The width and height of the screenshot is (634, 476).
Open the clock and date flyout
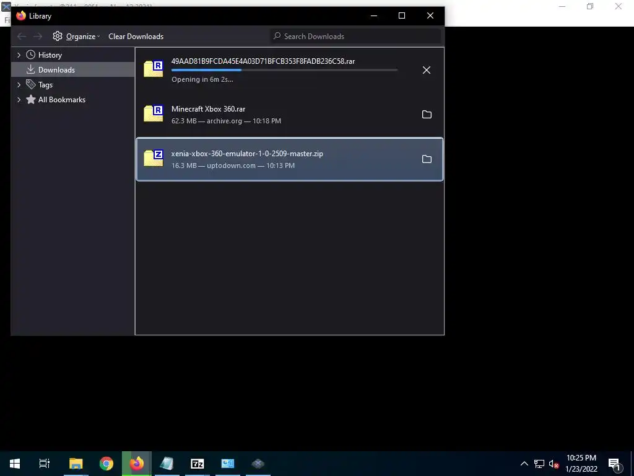tap(581, 464)
